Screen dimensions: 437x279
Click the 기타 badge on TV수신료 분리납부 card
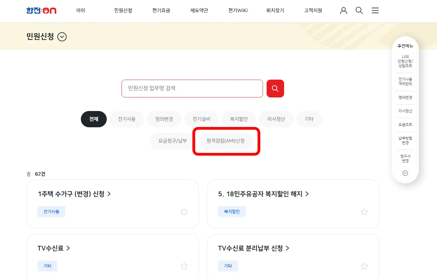[x=228, y=266]
